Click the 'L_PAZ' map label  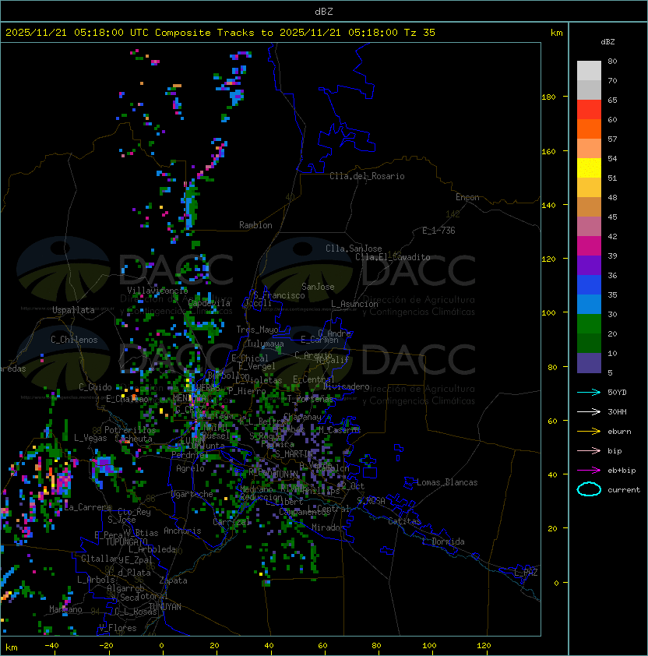pyautogui.click(x=526, y=573)
